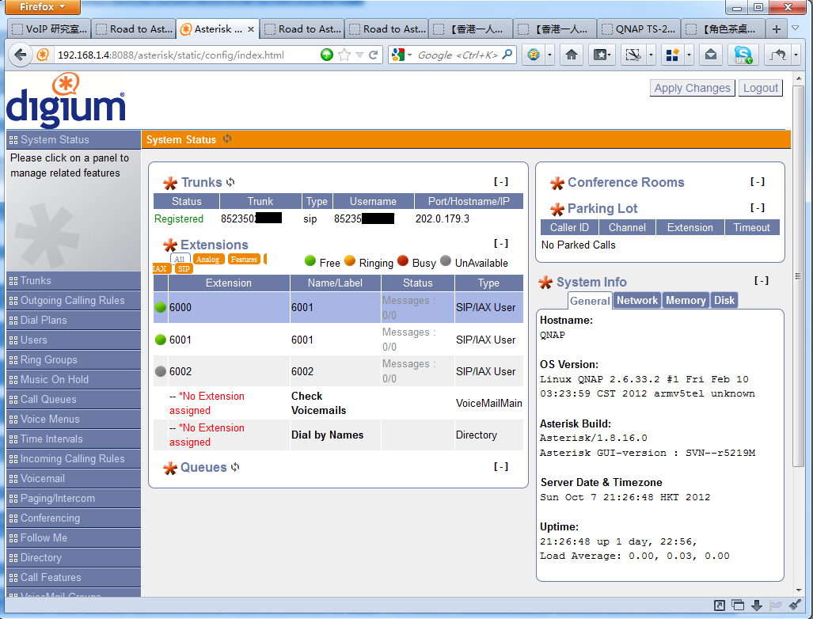The width and height of the screenshot is (813, 619).
Task: Switch to the VoIP 研究室 browser tab
Action: 50,29
